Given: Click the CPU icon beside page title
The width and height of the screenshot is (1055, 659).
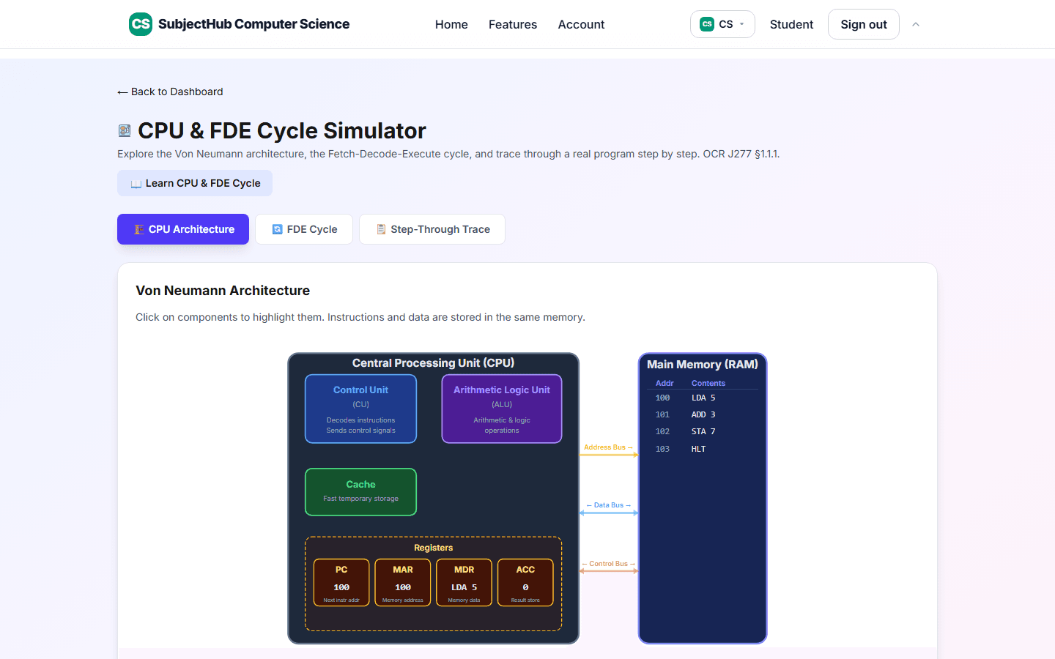Looking at the screenshot, I should [125, 130].
